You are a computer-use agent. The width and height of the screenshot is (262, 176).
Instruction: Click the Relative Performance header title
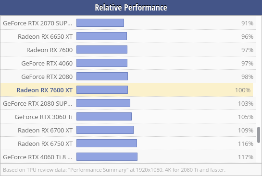(131, 8)
